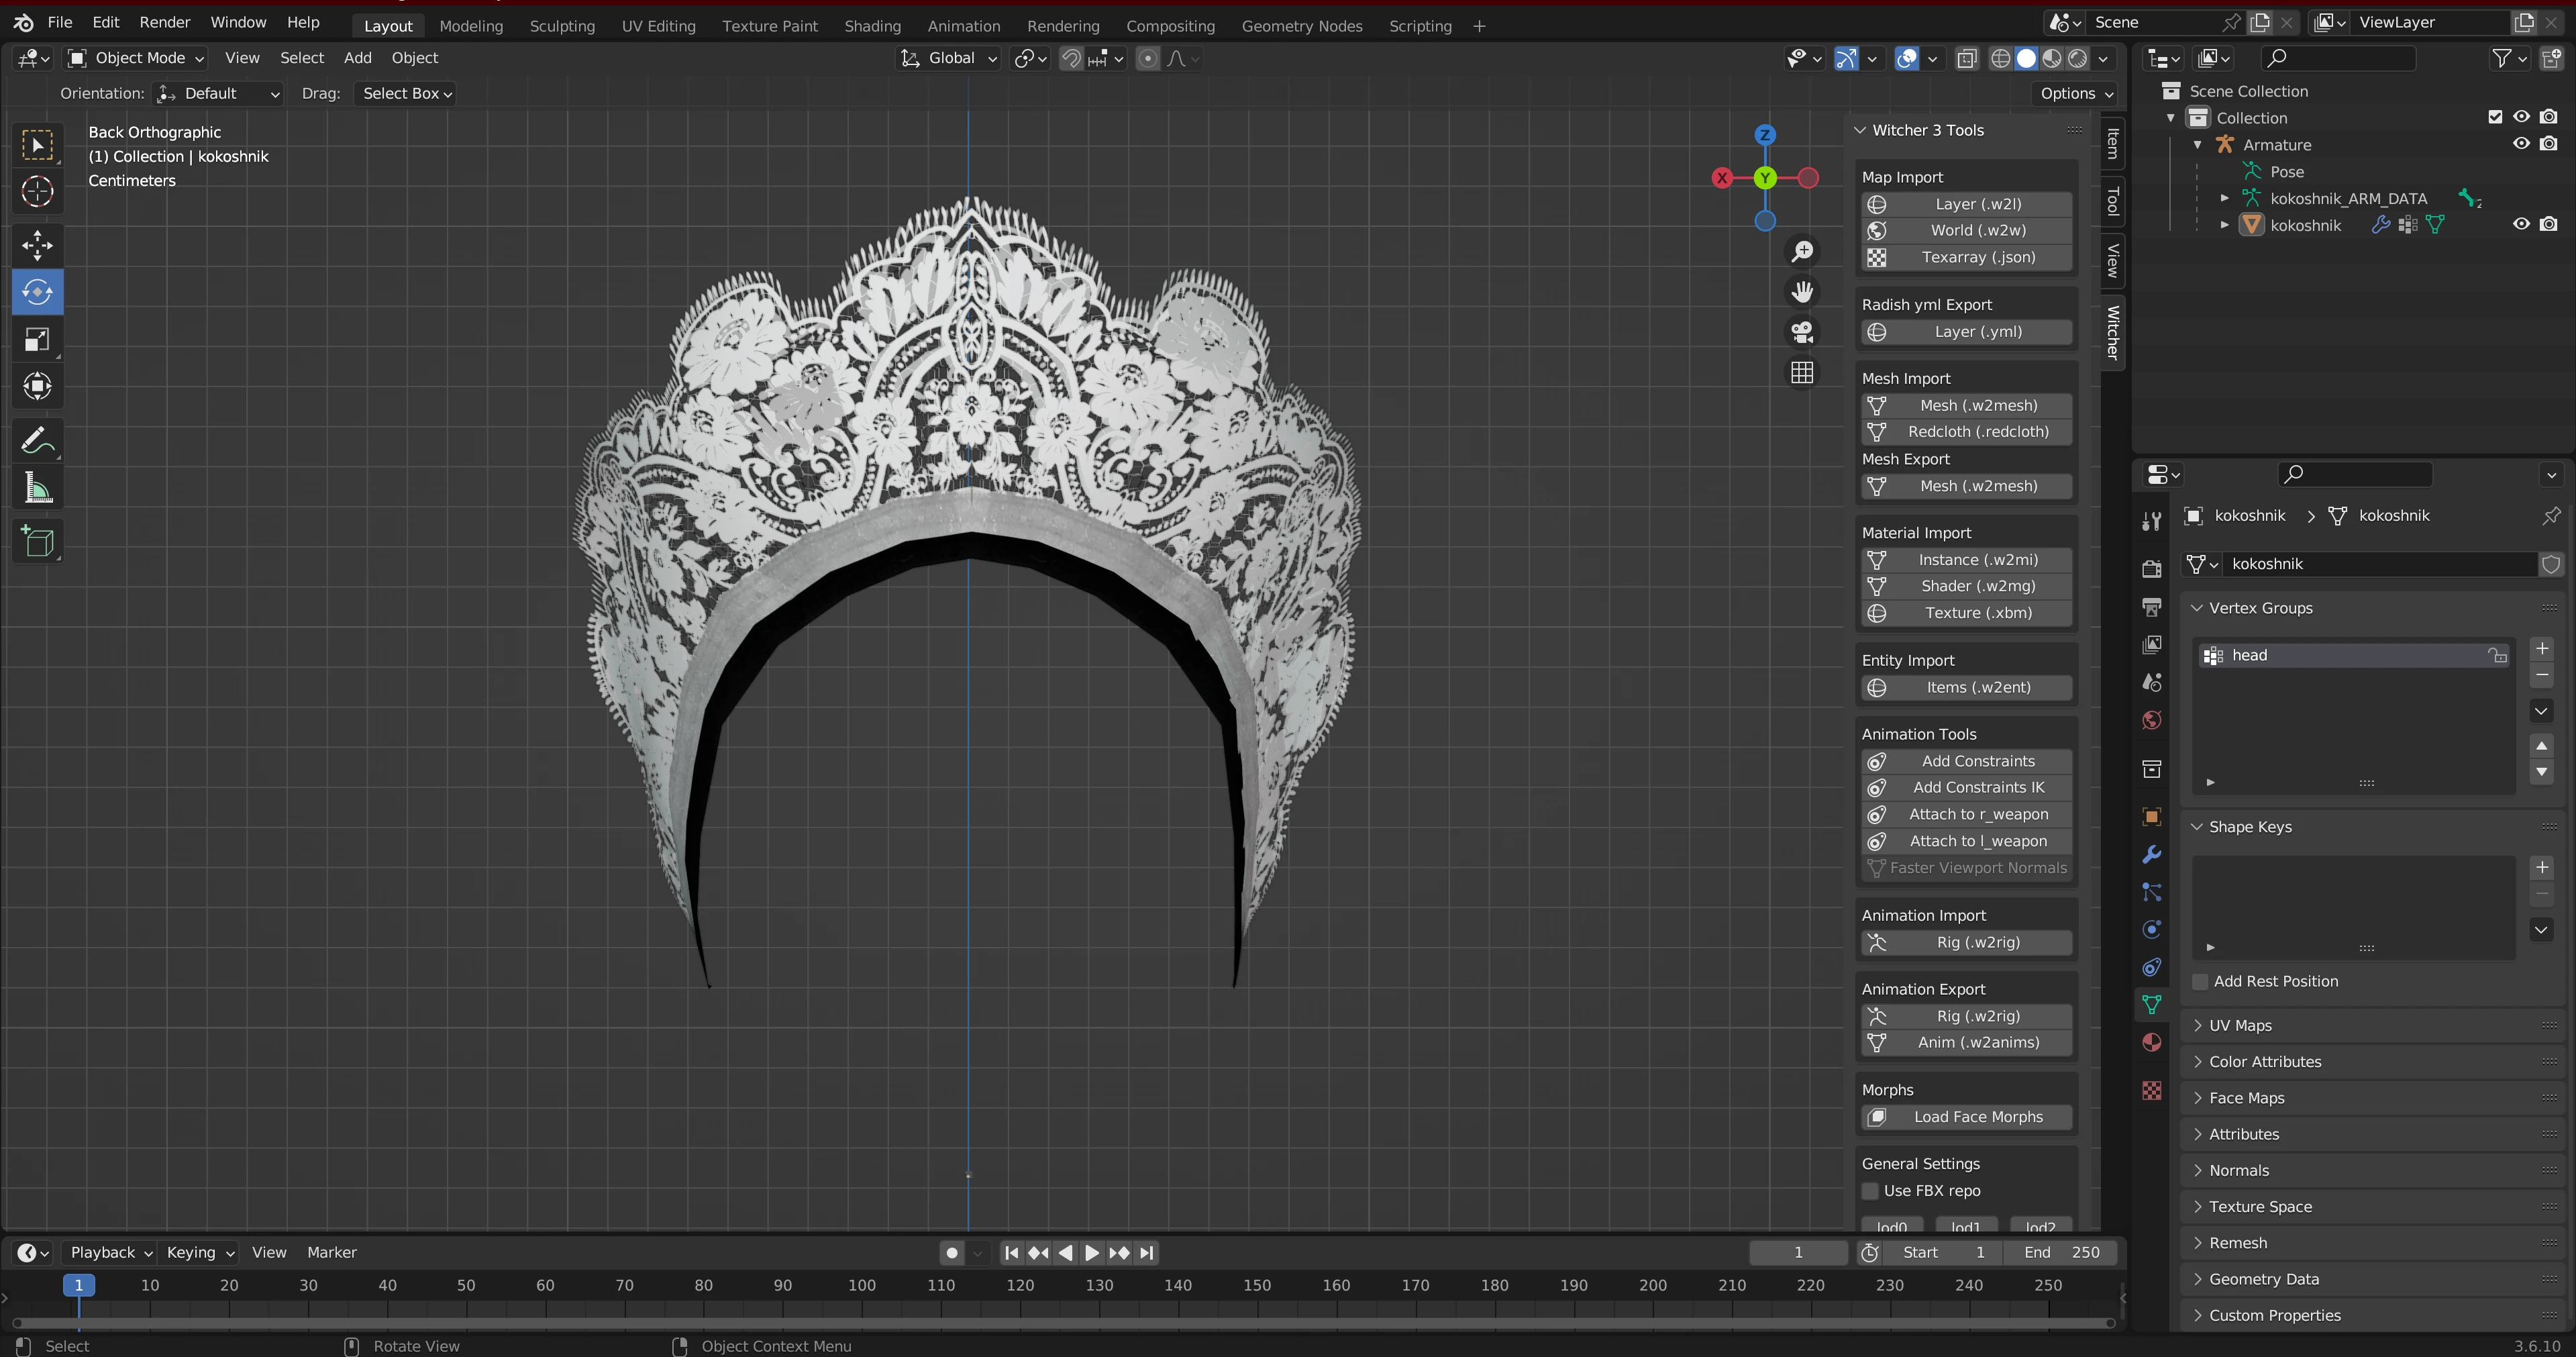
Task: Open the Material properties tab icon
Action: tap(2152, 1042)
